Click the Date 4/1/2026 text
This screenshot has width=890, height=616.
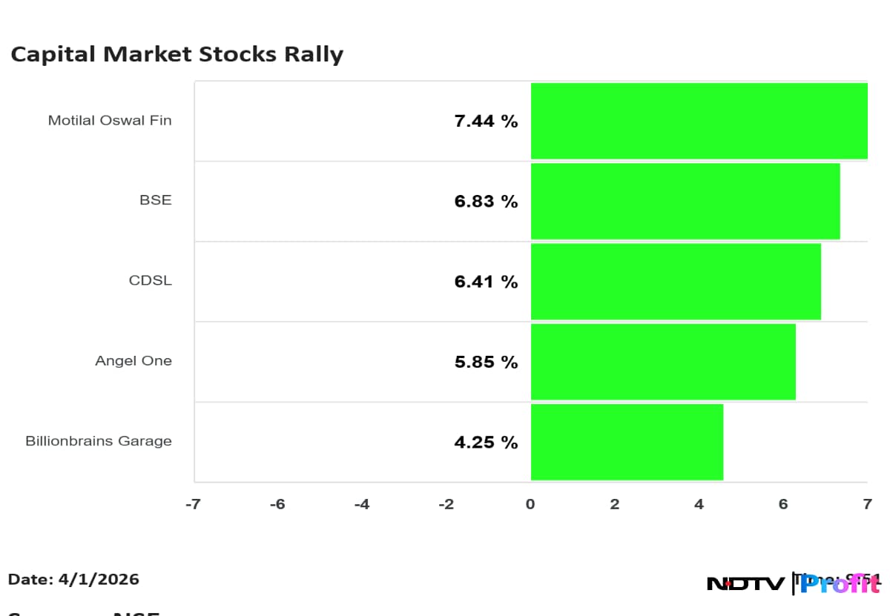pos(73,579)
